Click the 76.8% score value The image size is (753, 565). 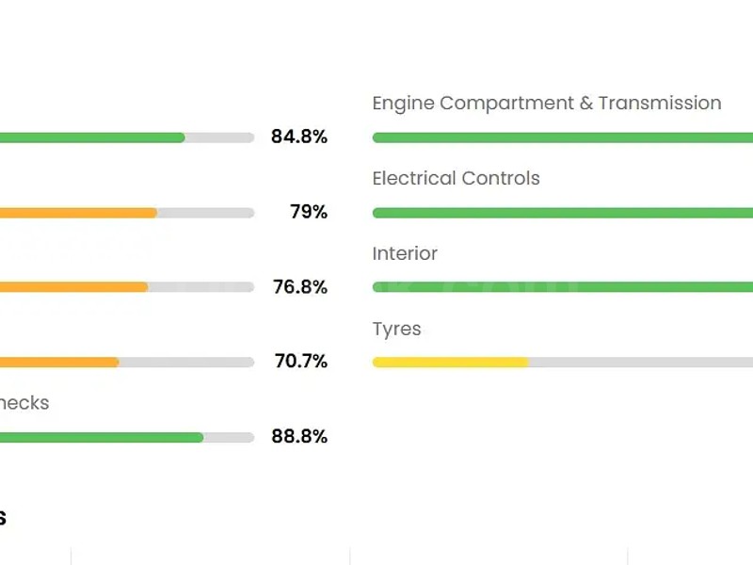coord(300,287)
